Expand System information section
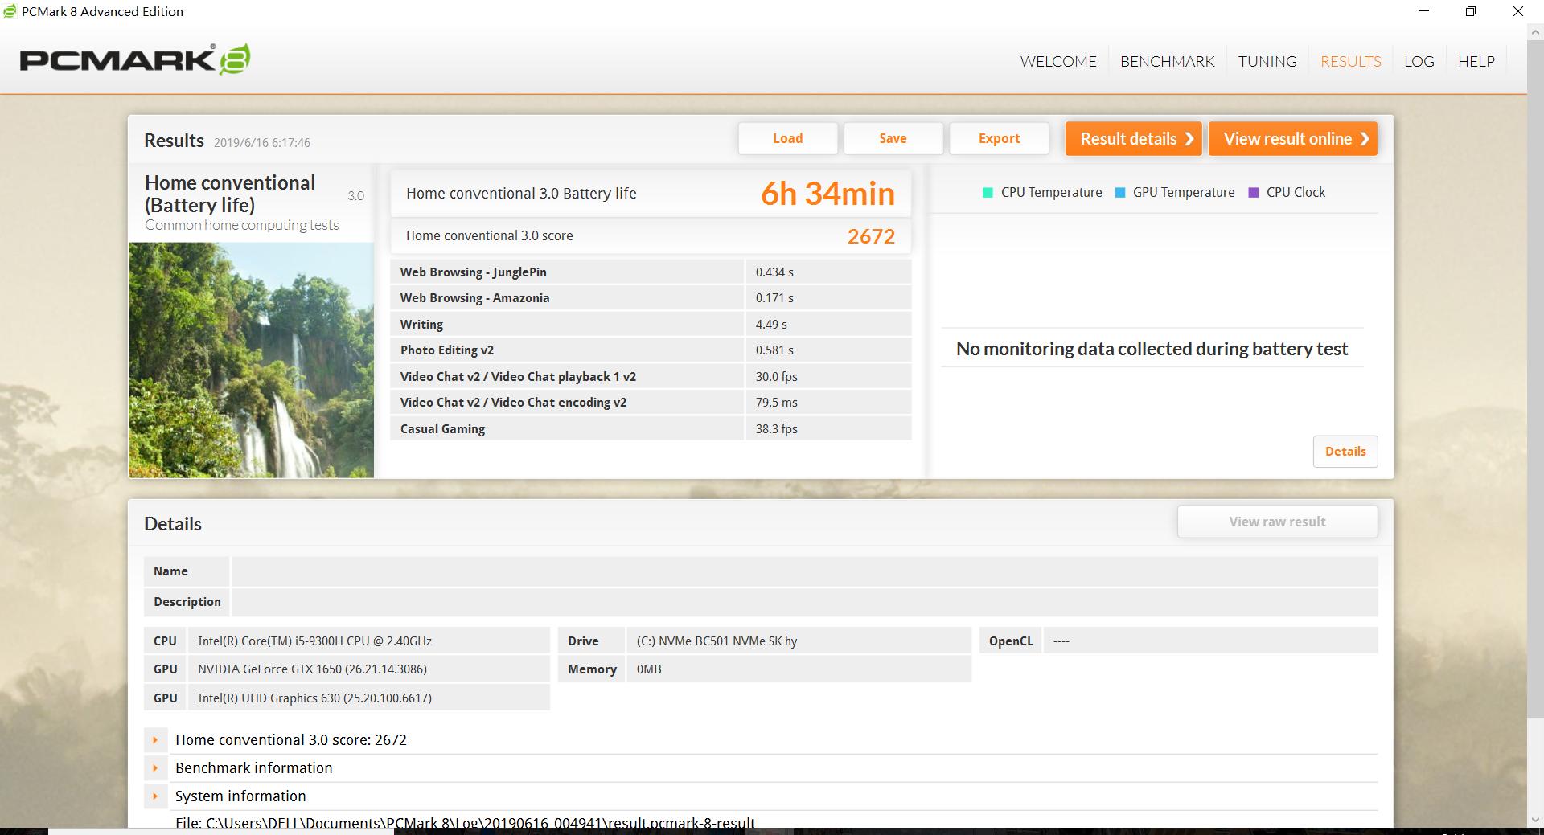This screenshot has width=1544, height=835. [155, 796]
